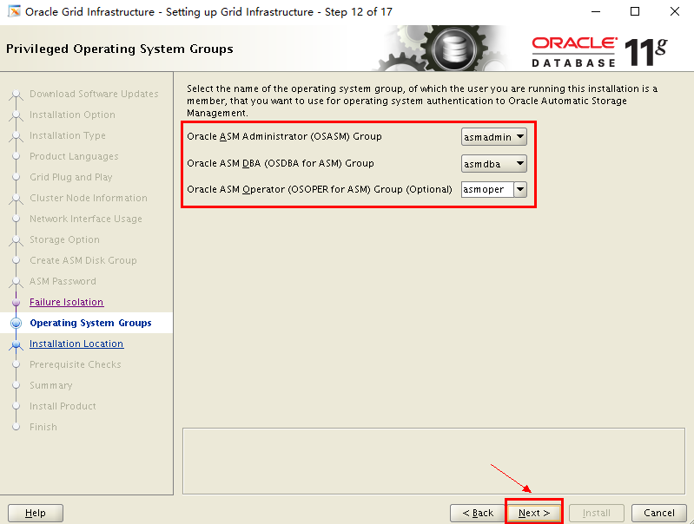This screenshot has height=524, width=694.
Task: Click the Cluster Node Information step
Action: click(x=88, y=198)
